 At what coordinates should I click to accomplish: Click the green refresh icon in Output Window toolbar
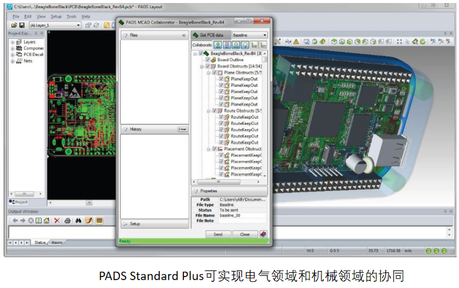click(x=39, y=221)
